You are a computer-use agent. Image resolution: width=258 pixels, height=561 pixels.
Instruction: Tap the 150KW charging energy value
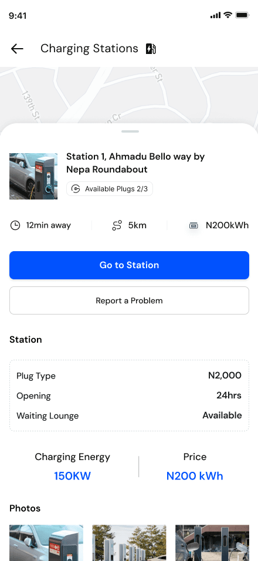point(73,476)
